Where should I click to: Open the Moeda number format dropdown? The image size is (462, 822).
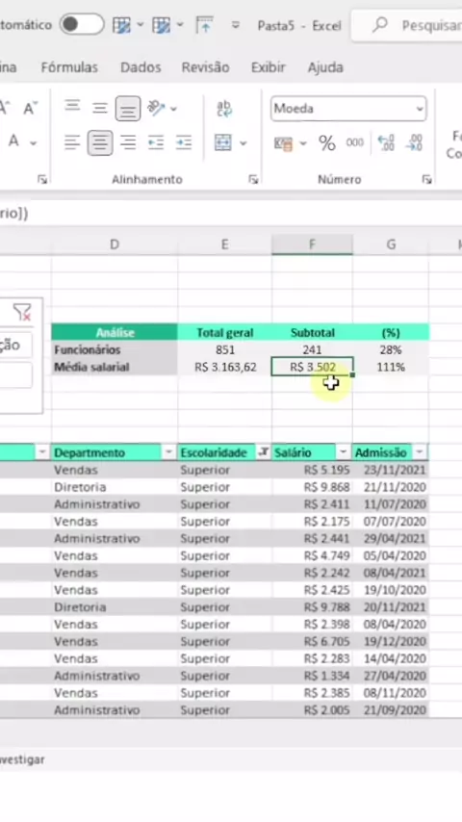[x=420, y=109]
